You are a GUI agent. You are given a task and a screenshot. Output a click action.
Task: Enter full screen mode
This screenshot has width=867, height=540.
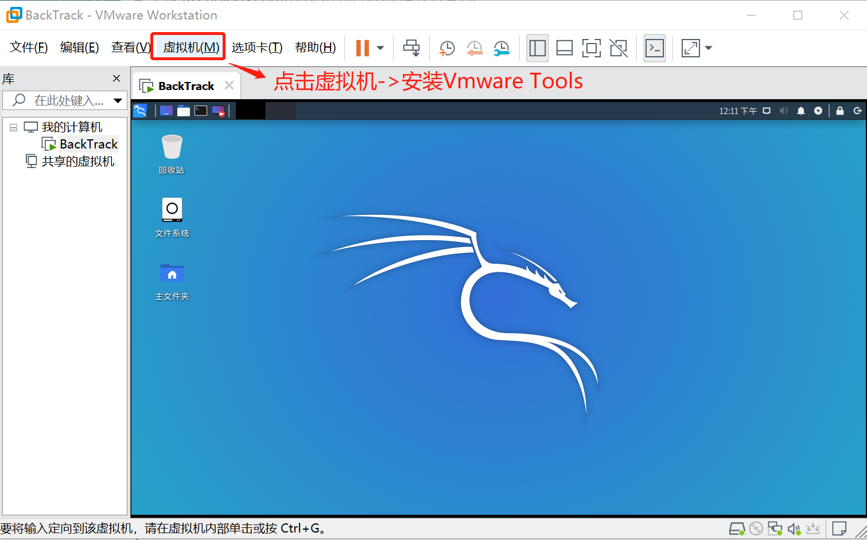(x=591, y=48)
